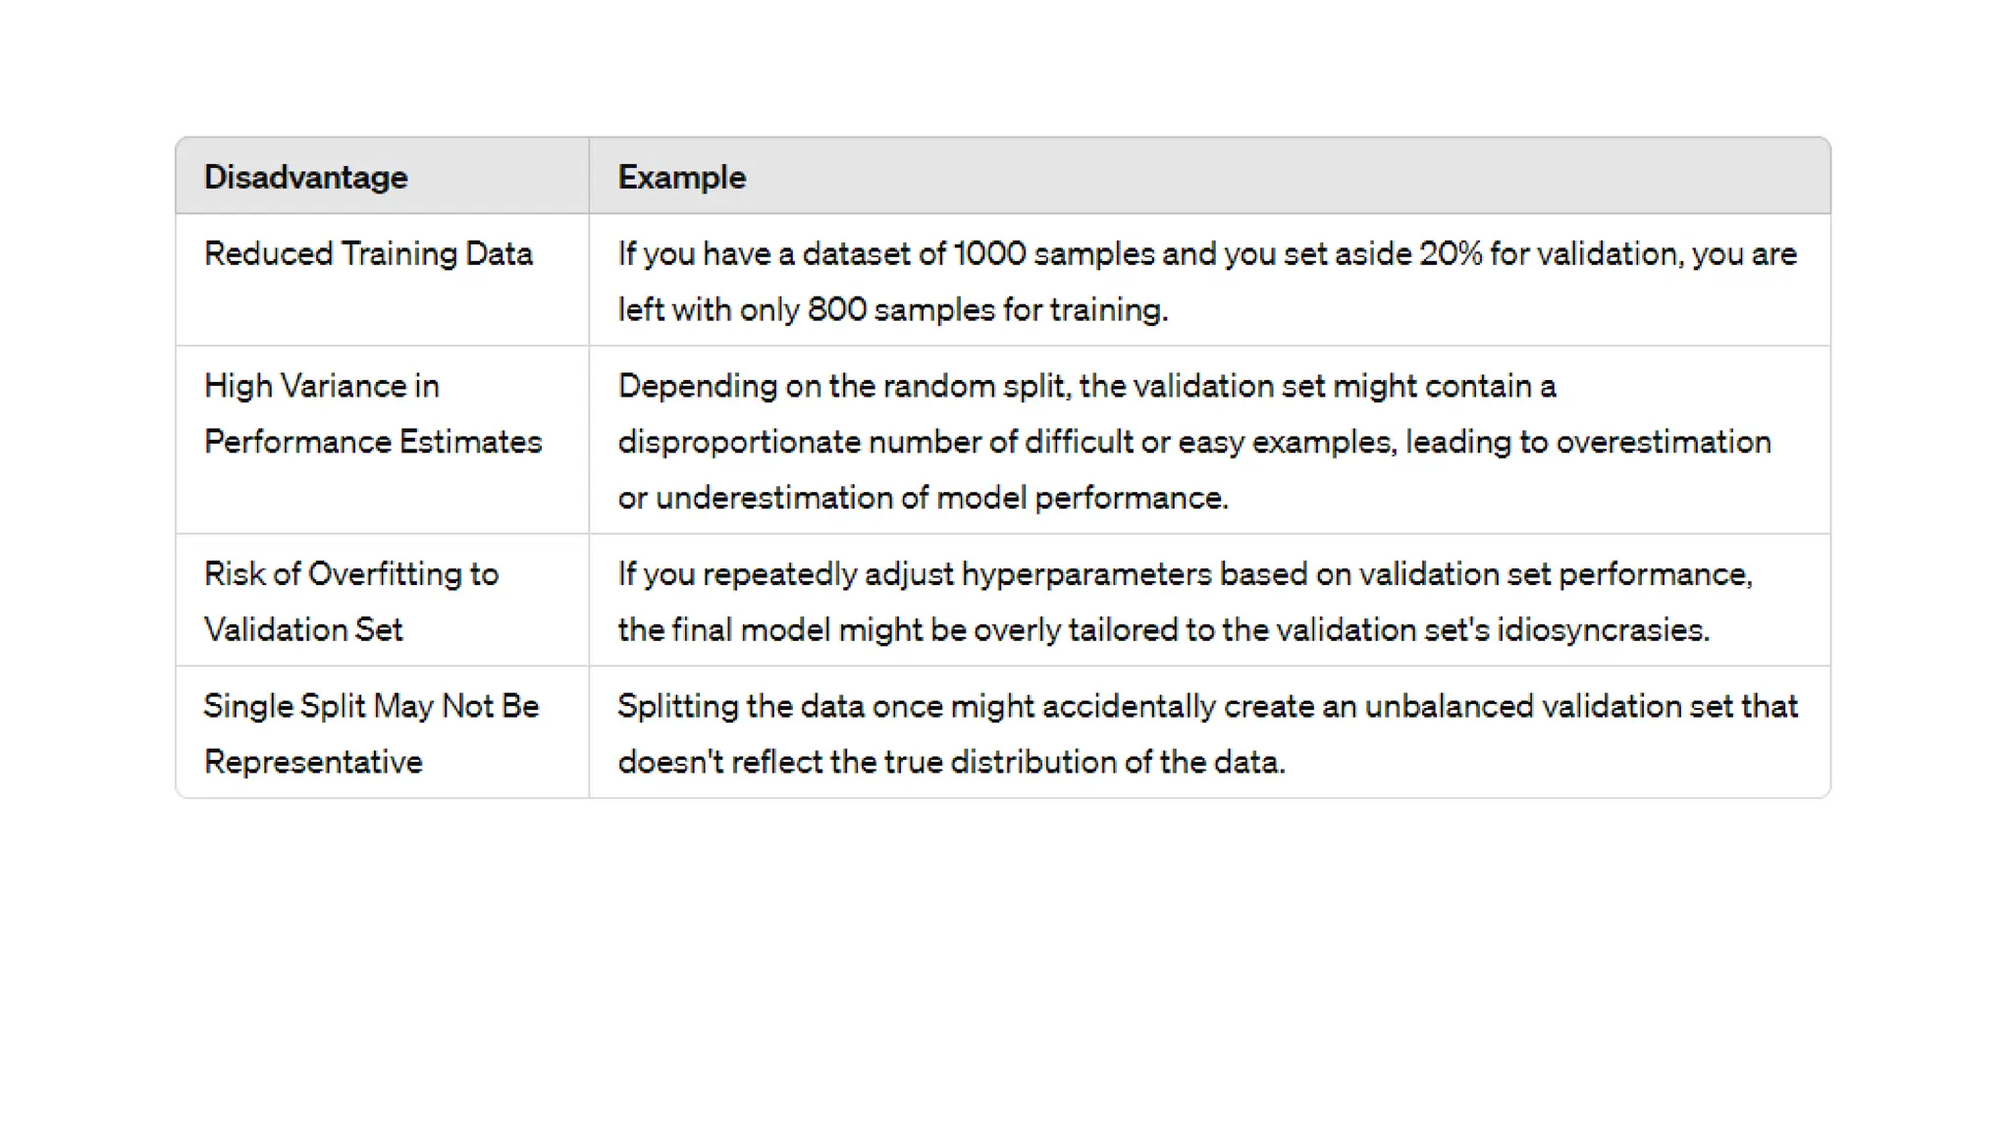
Task: Click the true distribution of the data line
Action: pos(951,762)
